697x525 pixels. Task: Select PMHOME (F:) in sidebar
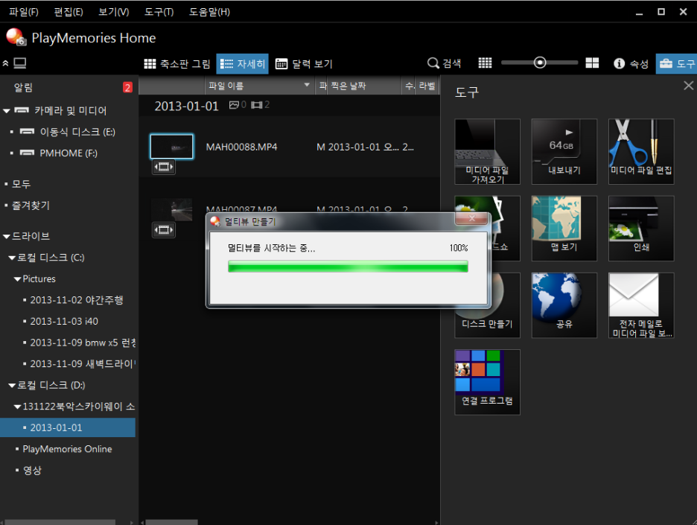coord(69,153)
